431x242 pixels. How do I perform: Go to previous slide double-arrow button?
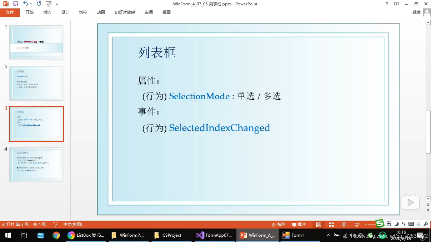pos(428,205)
